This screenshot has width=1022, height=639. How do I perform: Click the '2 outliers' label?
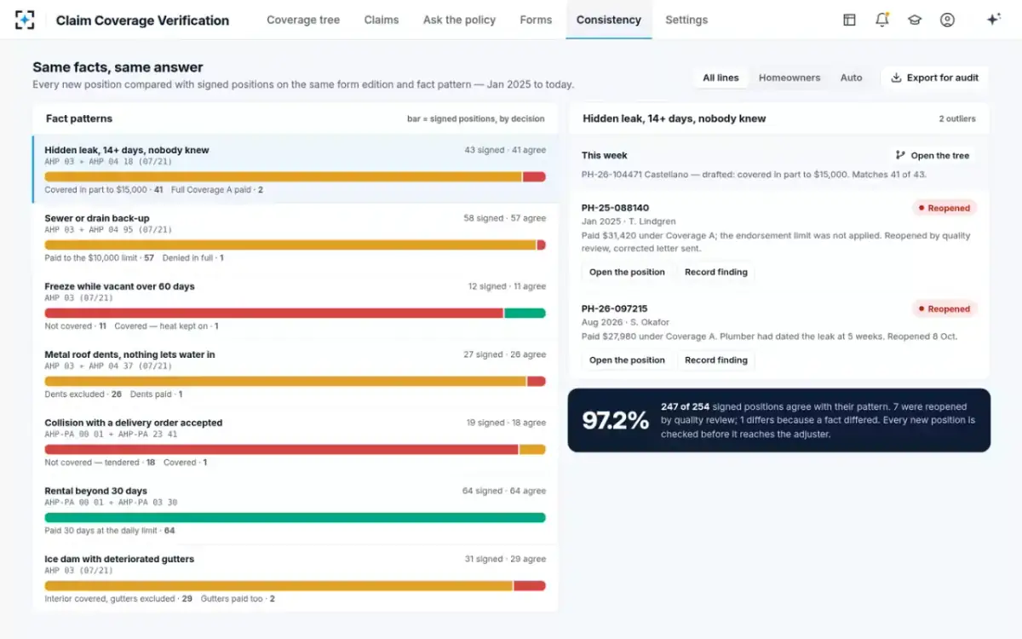click(x=957, y=119)
